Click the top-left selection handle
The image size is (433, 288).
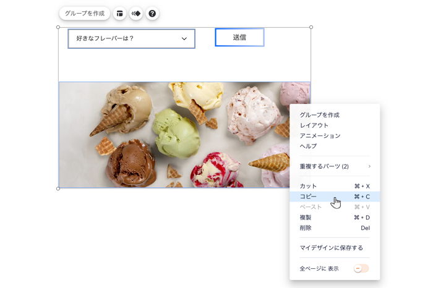[x=58, y=27]
